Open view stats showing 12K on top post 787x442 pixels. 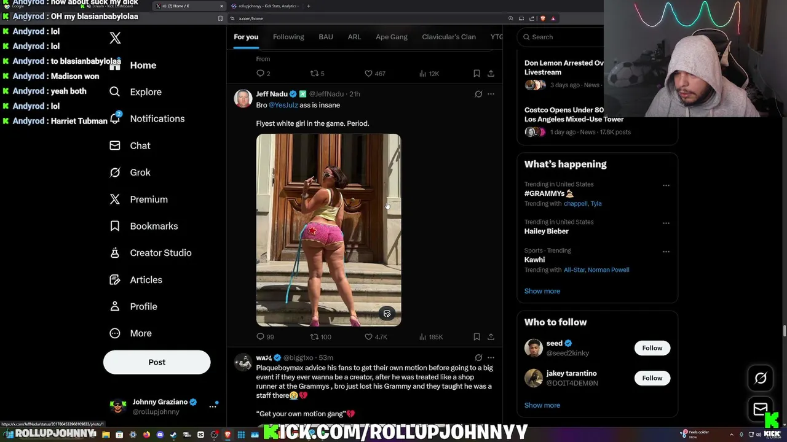(429, 73)
